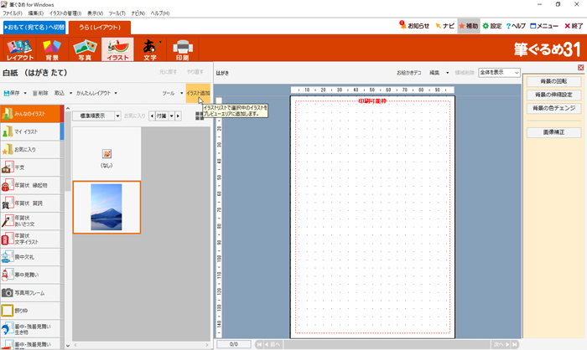
Task: Expand the 標準順表示 sort dropdown
Action: coord(95,116)
